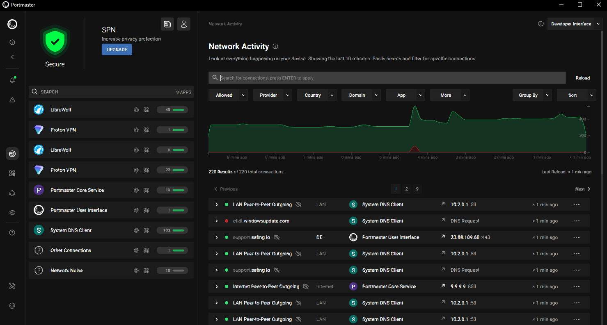Open the settings icon on the Portmaster Core Service row
The image size is (607, 325).
click(x=146, y=190)
